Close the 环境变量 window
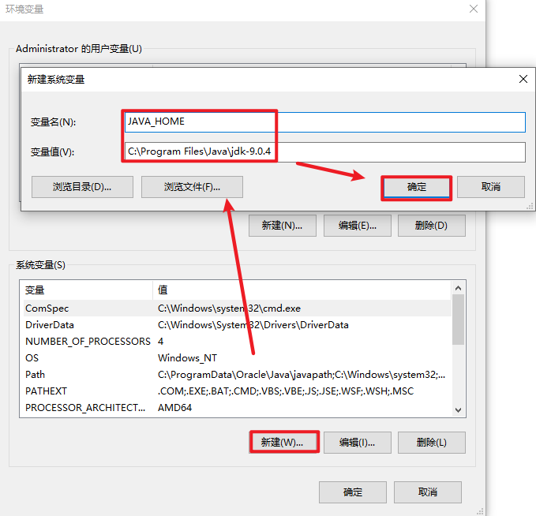536x516 pixels. 474,9
